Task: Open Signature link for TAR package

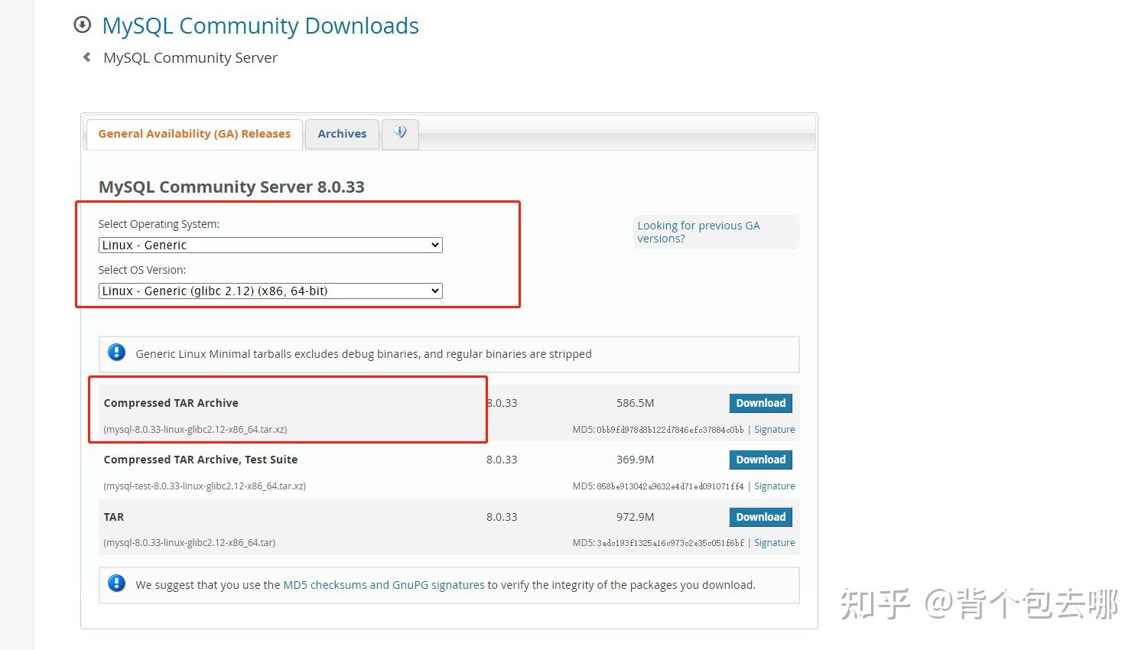Action: point(774,543)
